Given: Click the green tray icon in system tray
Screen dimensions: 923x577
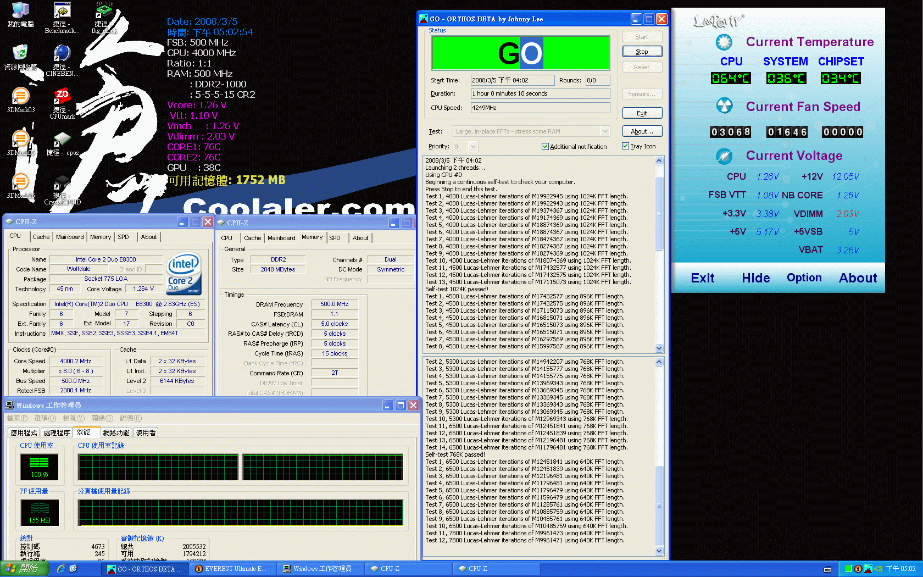Looking at the screenshot, I should tap(848, 569).
